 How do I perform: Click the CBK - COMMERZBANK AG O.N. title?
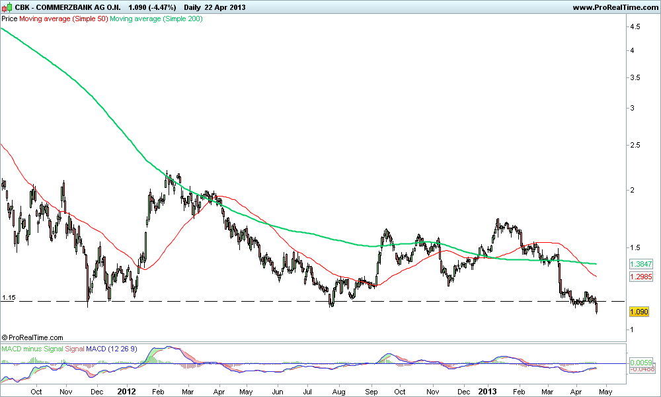(x=68, y=7)
